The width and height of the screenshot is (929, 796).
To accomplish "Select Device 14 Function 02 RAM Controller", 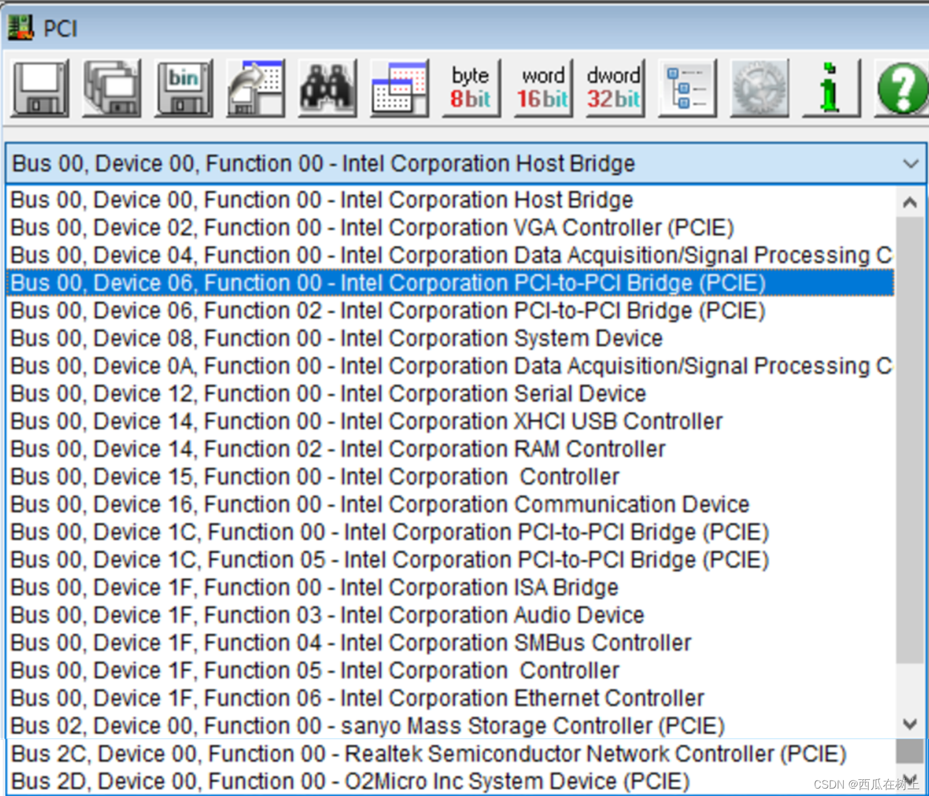I will [x=450, y=449].
